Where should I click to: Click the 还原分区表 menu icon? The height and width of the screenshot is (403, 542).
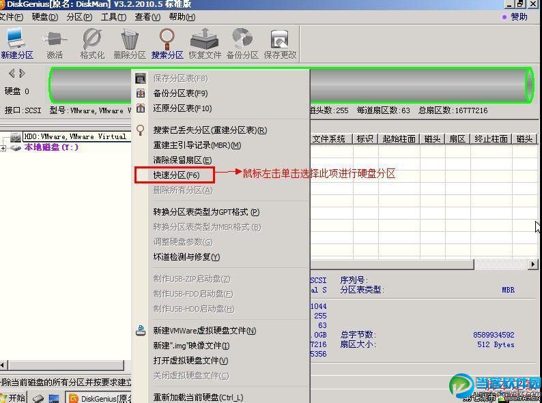(141, 108)
